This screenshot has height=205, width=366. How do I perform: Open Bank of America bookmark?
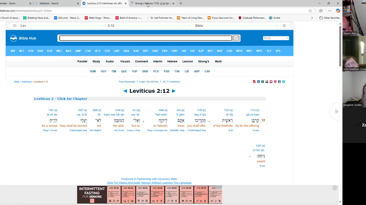(128, 18)
